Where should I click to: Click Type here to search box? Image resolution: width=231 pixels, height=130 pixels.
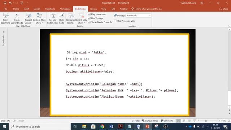click(40, 126)
